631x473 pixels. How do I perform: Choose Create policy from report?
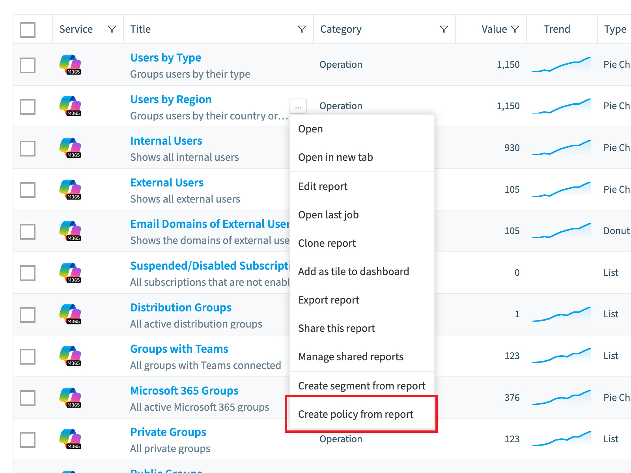(x=362, y=414)
